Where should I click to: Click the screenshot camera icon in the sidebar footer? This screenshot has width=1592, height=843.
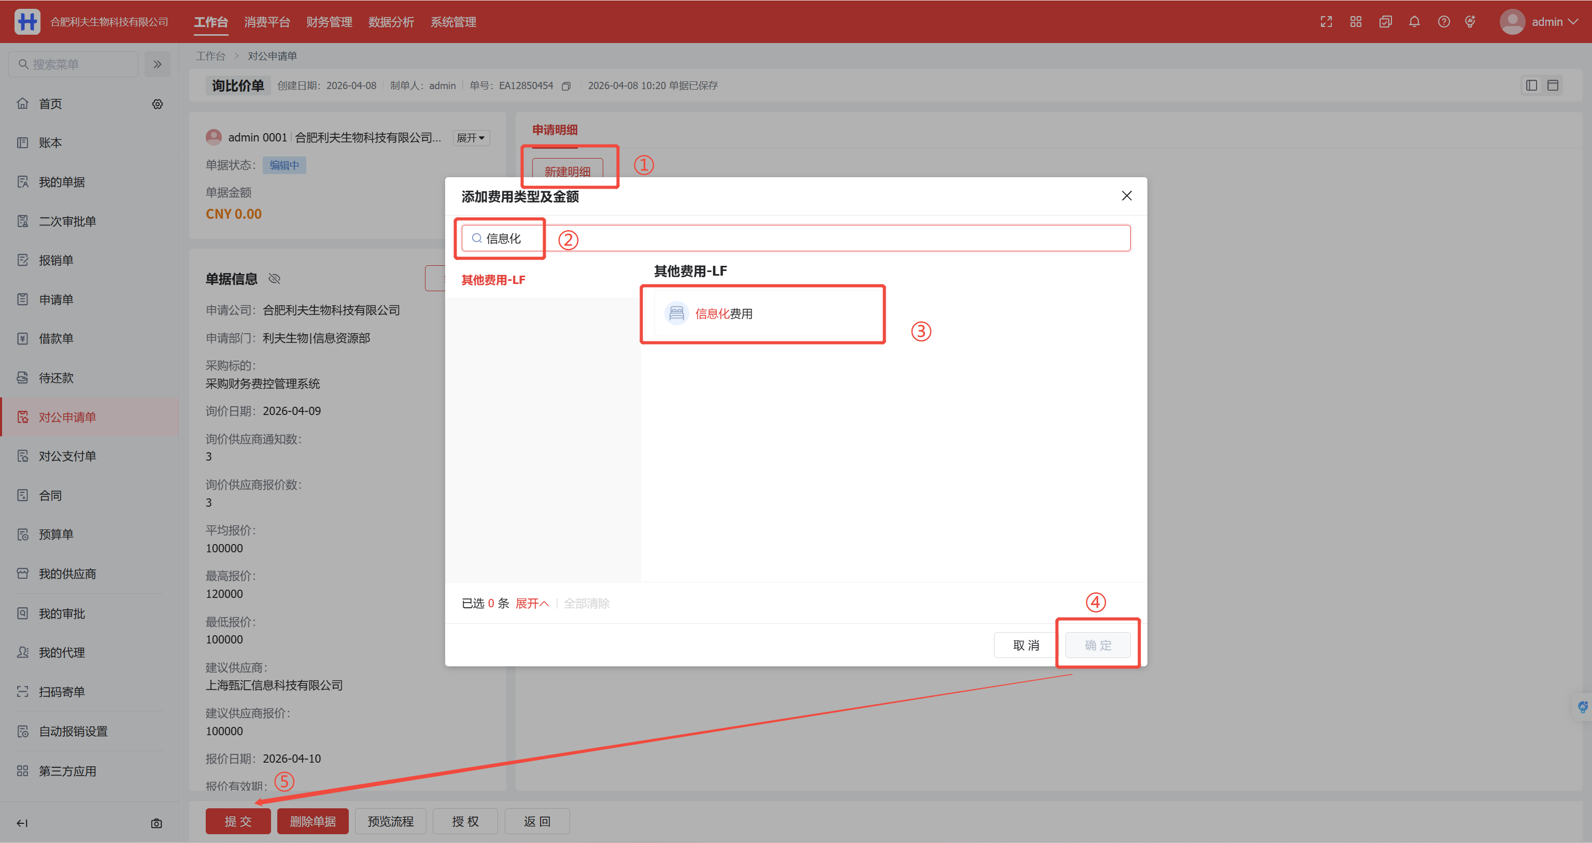pos(157,823)
